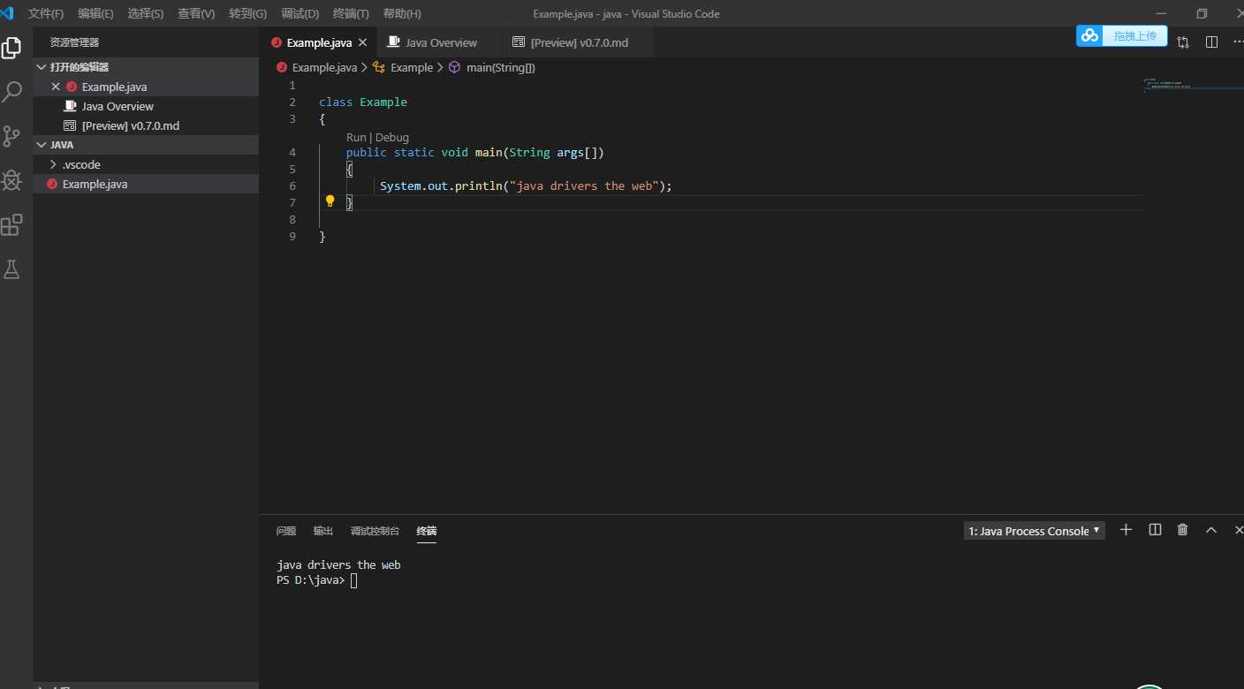
Task: Collapse the JAVA folder section
Action: click(x=146, y=145)
